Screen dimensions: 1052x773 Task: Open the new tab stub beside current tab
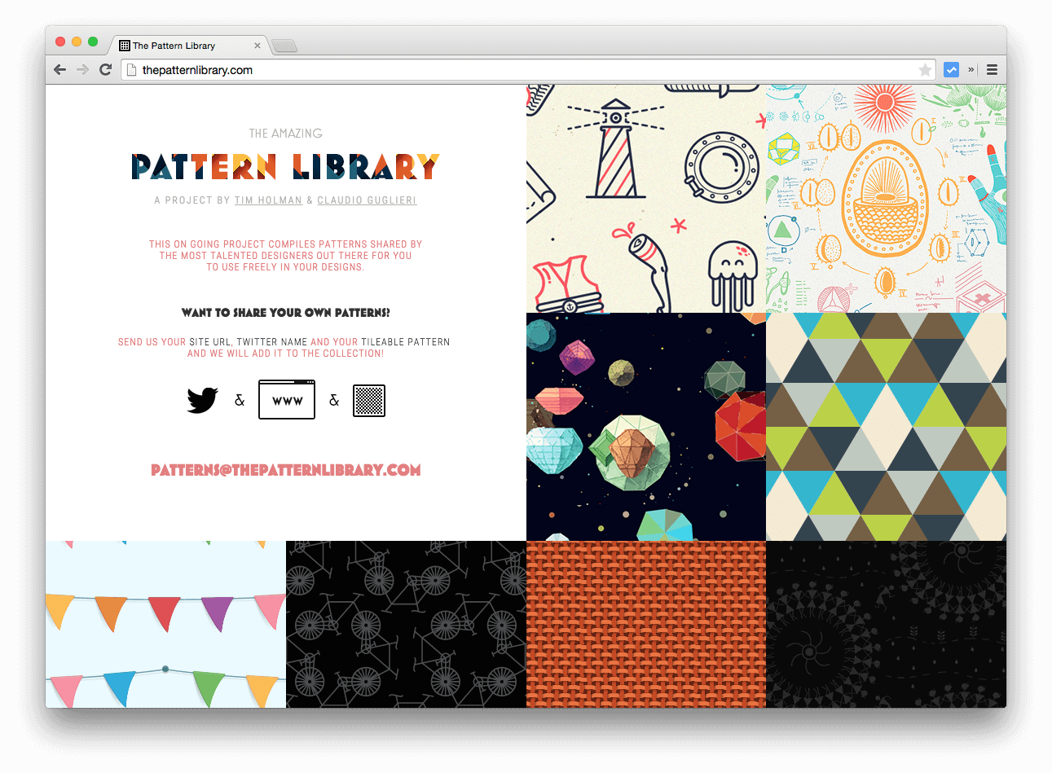click(x=284, y=46)
